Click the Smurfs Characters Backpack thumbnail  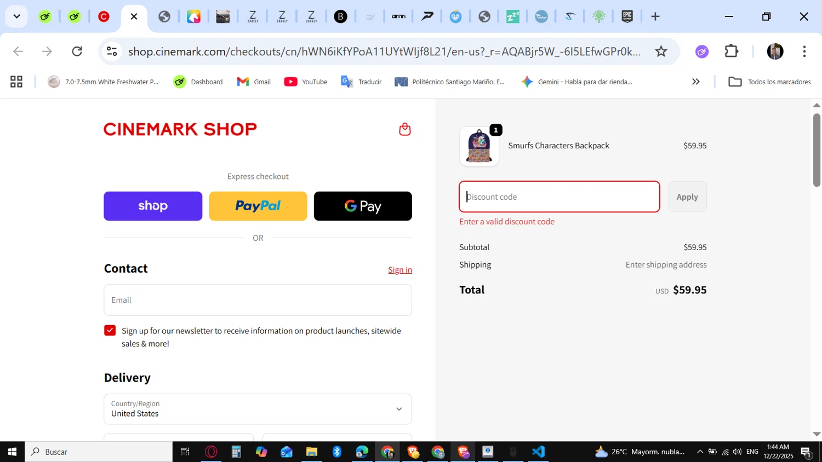tap(479, 146)
